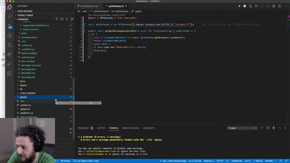Click Split Editor icon in editor toolbar
This screenshot has width=290, height=163.
(280, 6)
